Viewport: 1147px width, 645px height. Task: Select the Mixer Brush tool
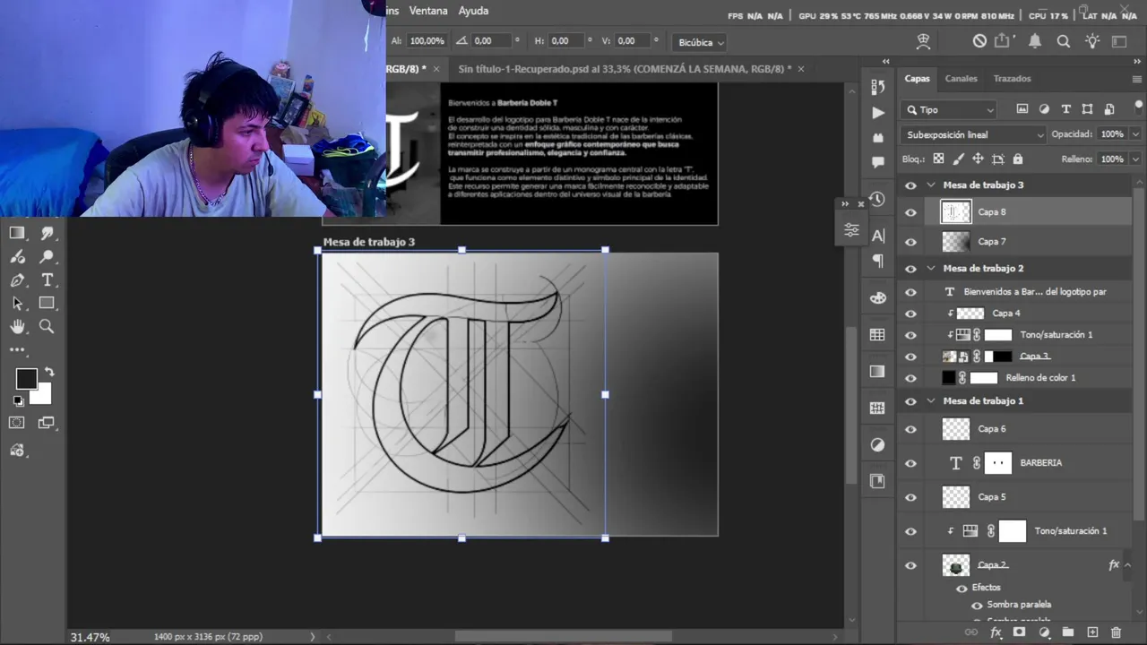17,256
